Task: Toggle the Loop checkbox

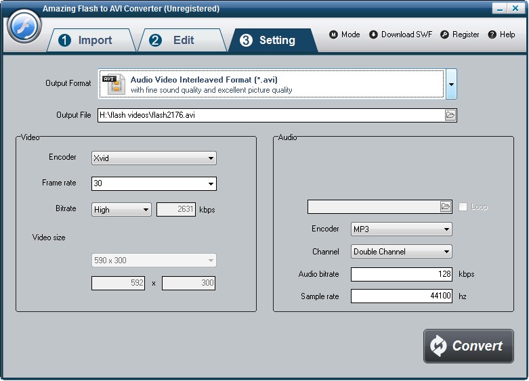Action: tap(463, 206)
